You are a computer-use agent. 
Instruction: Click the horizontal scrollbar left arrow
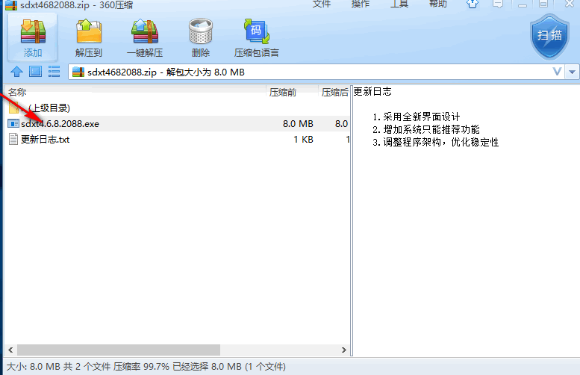pos(10,350)
